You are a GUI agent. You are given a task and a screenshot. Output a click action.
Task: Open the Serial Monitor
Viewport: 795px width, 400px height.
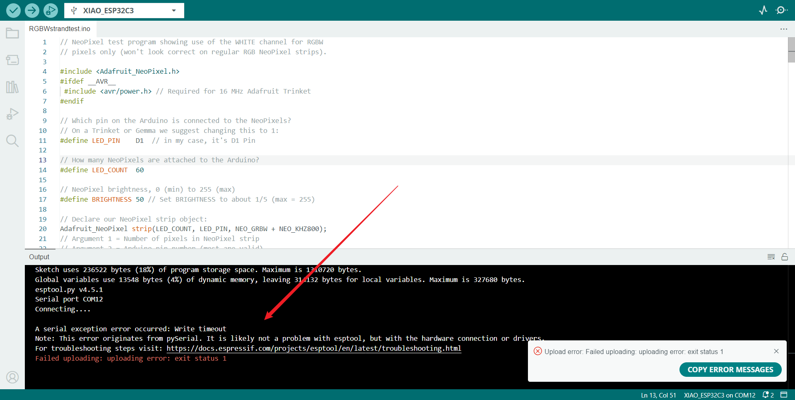[x=782, y=10]
